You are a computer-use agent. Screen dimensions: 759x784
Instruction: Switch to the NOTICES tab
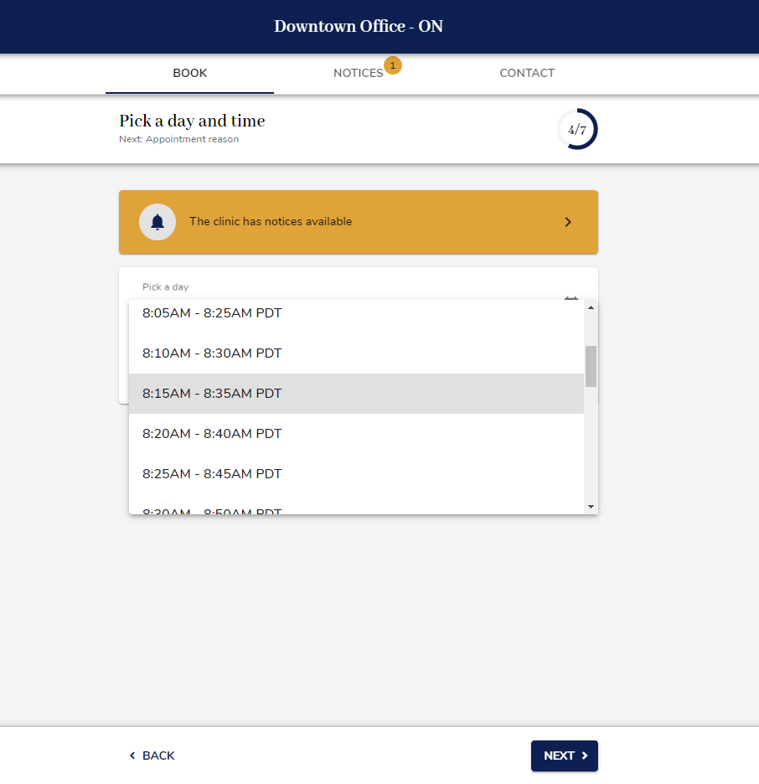click(359, 73)
